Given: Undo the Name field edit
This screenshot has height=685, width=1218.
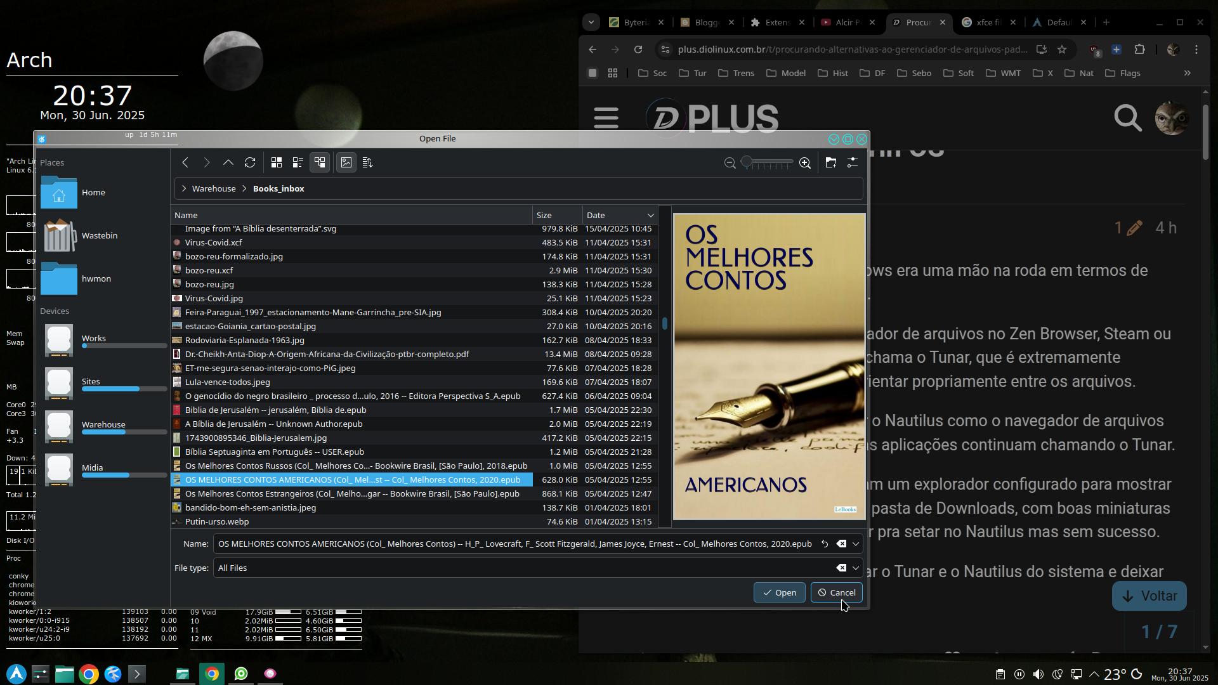Looking at the screenshot, I should tap(825, 544).
